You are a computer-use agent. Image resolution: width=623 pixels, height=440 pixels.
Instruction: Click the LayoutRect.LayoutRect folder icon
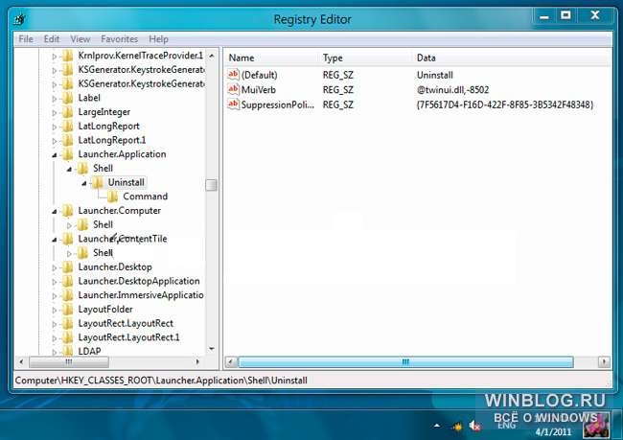click(x=68, y=324)
